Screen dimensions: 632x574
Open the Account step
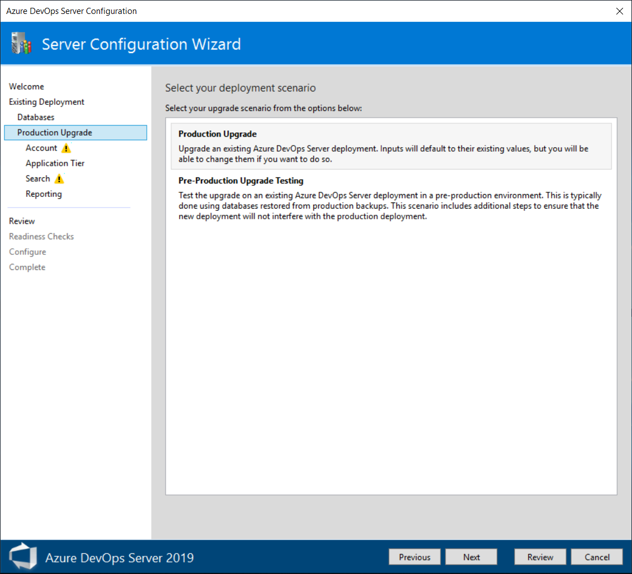[x=41, y=148]
